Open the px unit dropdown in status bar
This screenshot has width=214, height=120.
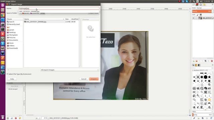[38, 118]
